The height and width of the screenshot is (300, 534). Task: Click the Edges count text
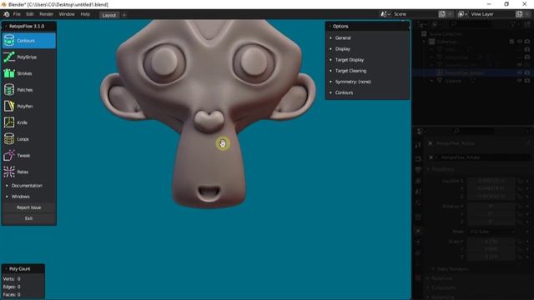click(x=12, y=287)
